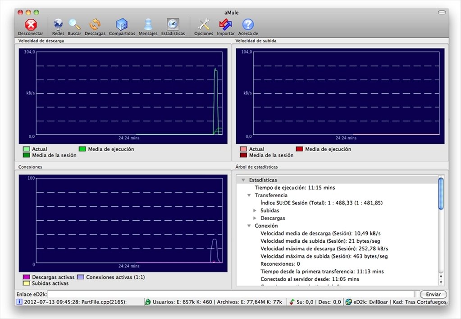Click the Importar toolbar icon
The height and width of the screenshot is (319, 461).
pyautogui.click(x=225, y=25)
